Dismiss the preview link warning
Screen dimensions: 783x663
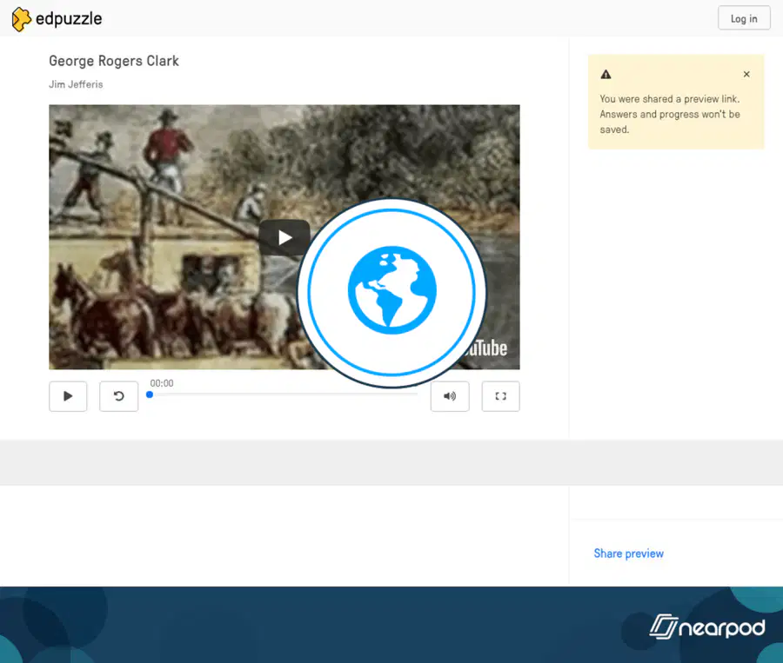click(x=746, y=75)
